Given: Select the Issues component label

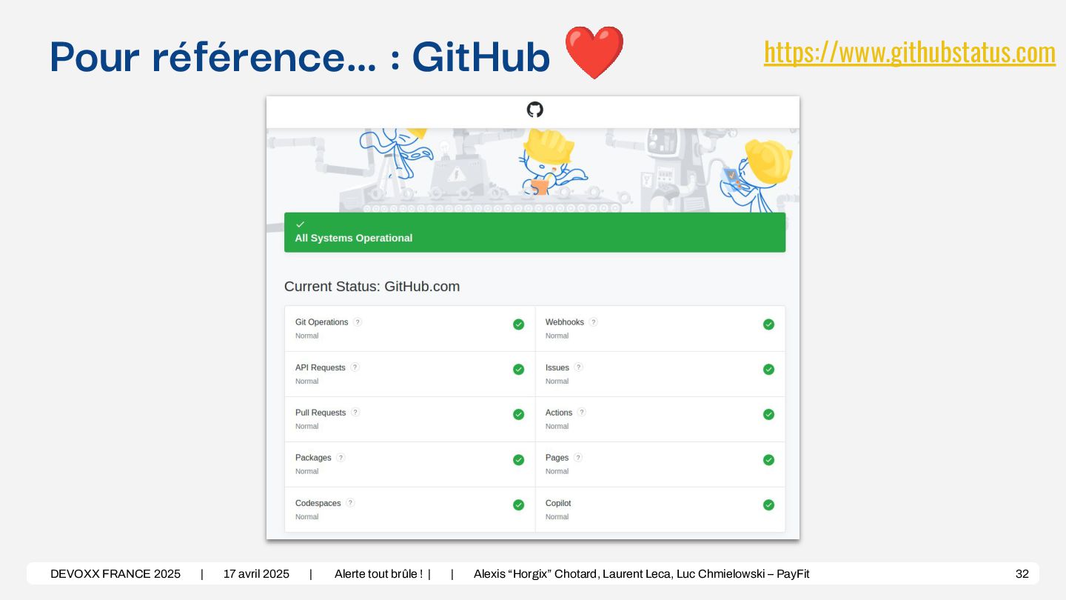Looking at the screenshot, I should tap(557, 367).
